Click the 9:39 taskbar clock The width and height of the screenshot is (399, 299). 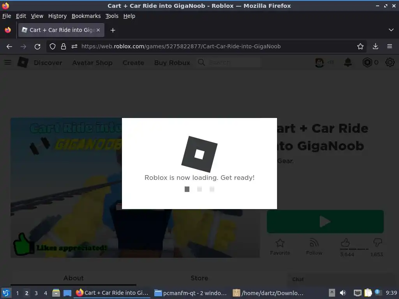pyautogui.click(x=391, y=293)
